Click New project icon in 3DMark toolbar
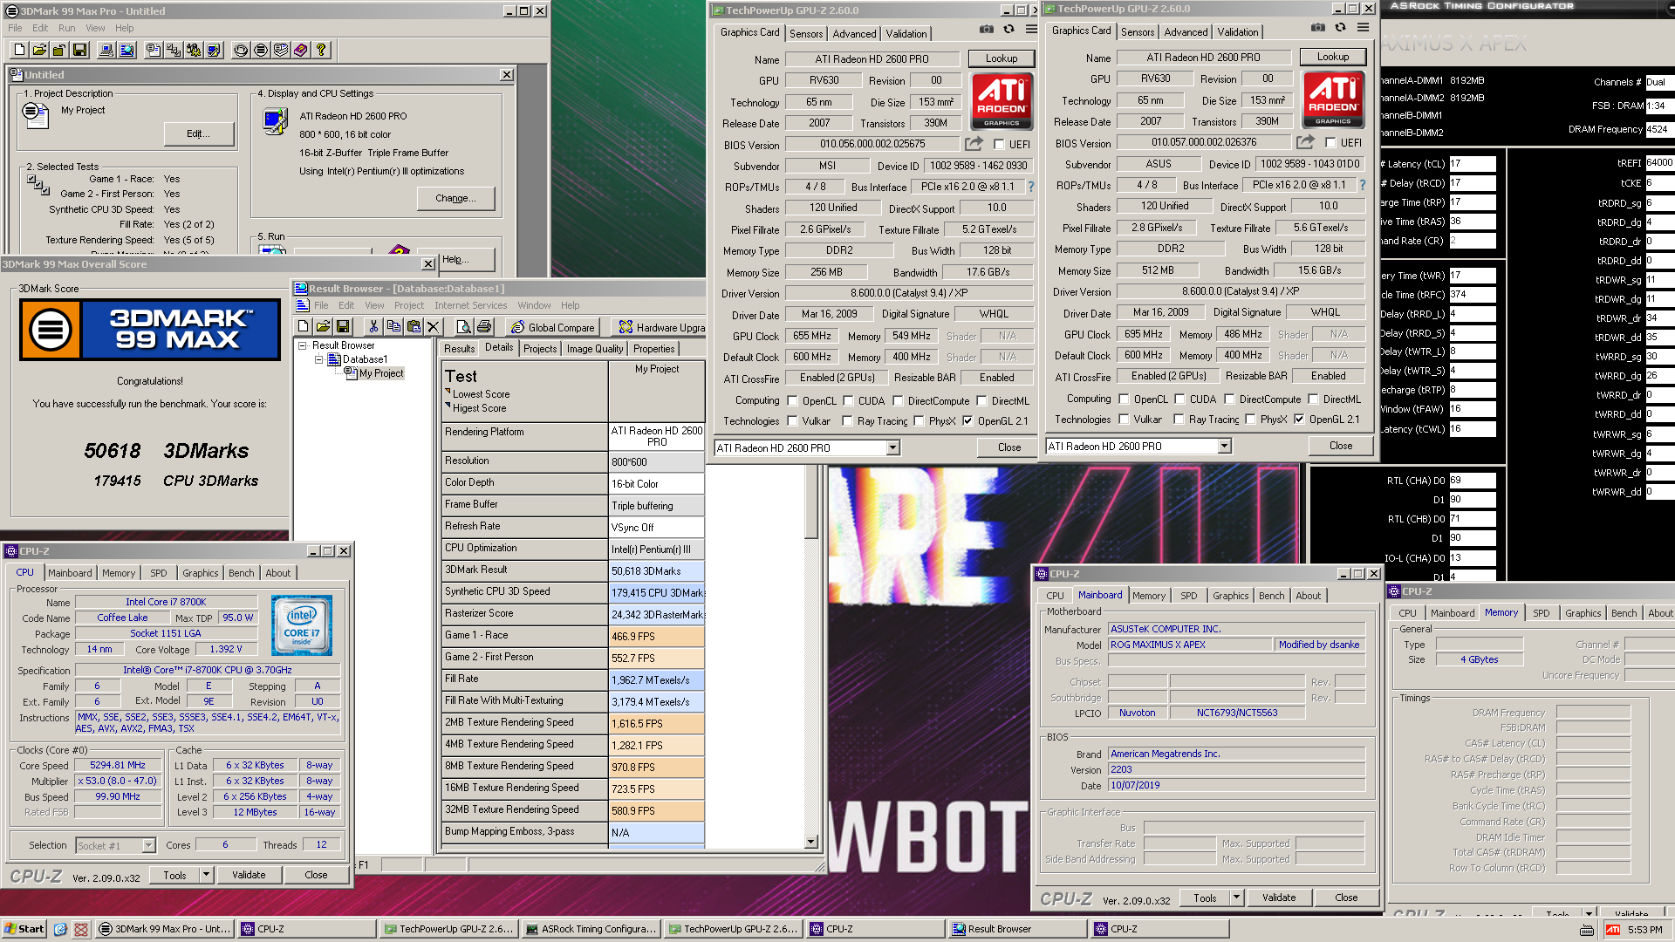This screenshot has height=942, width=1675. click(19, 50)
